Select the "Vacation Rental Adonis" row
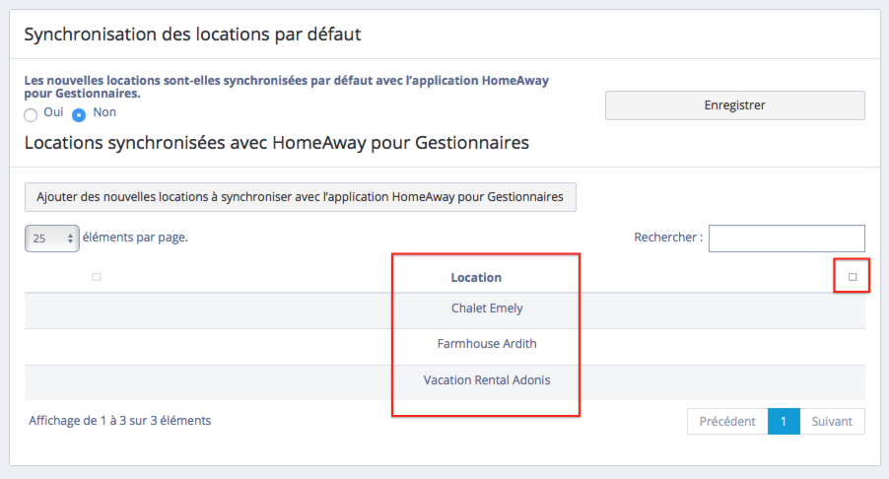Screen dimensions: 889x479 click(487, 379)
